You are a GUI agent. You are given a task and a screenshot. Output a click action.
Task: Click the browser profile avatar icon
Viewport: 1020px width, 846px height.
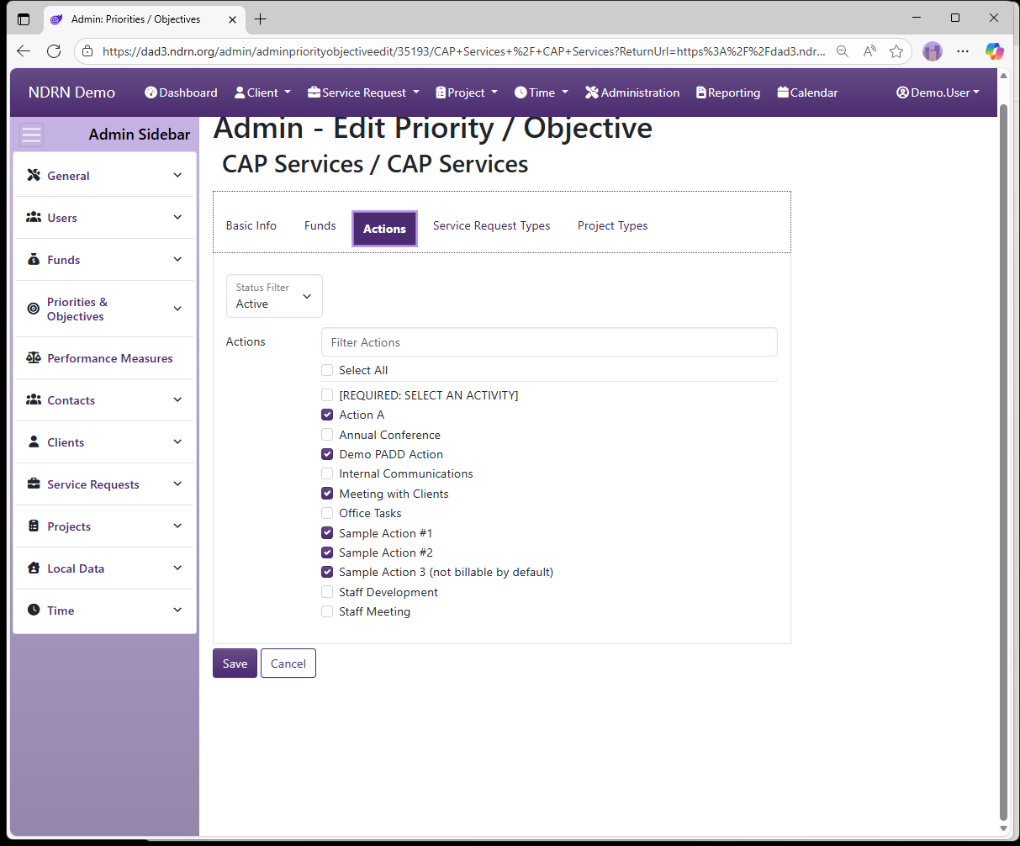point(932,51)
